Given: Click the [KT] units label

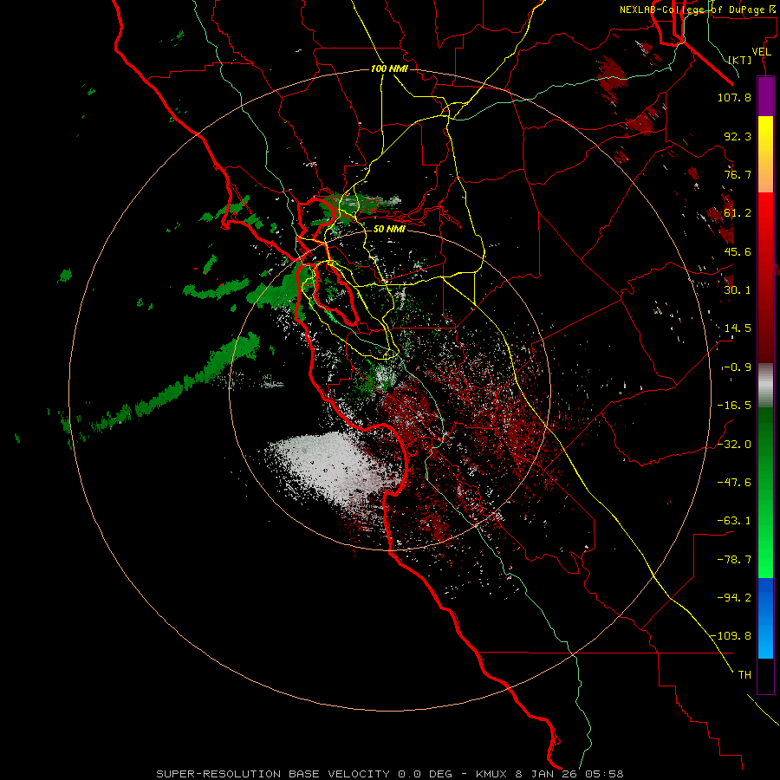Looking at the screenshot, I should point(740,60).
